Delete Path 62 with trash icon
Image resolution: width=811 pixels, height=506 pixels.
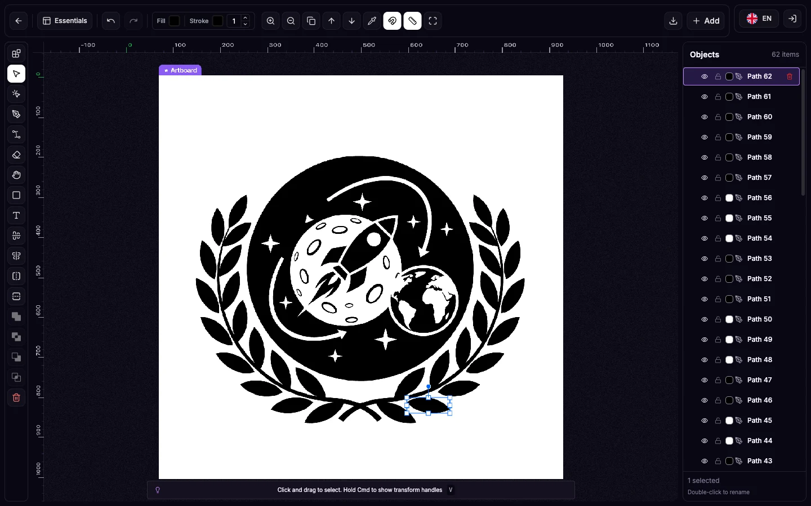click(790, 76)
